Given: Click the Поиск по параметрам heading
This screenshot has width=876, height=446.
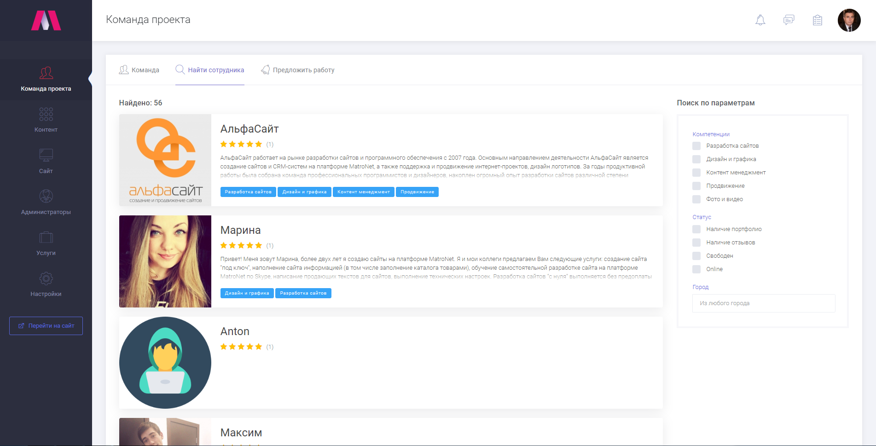Looking at the screenshot, I should (x=715, y=103).
